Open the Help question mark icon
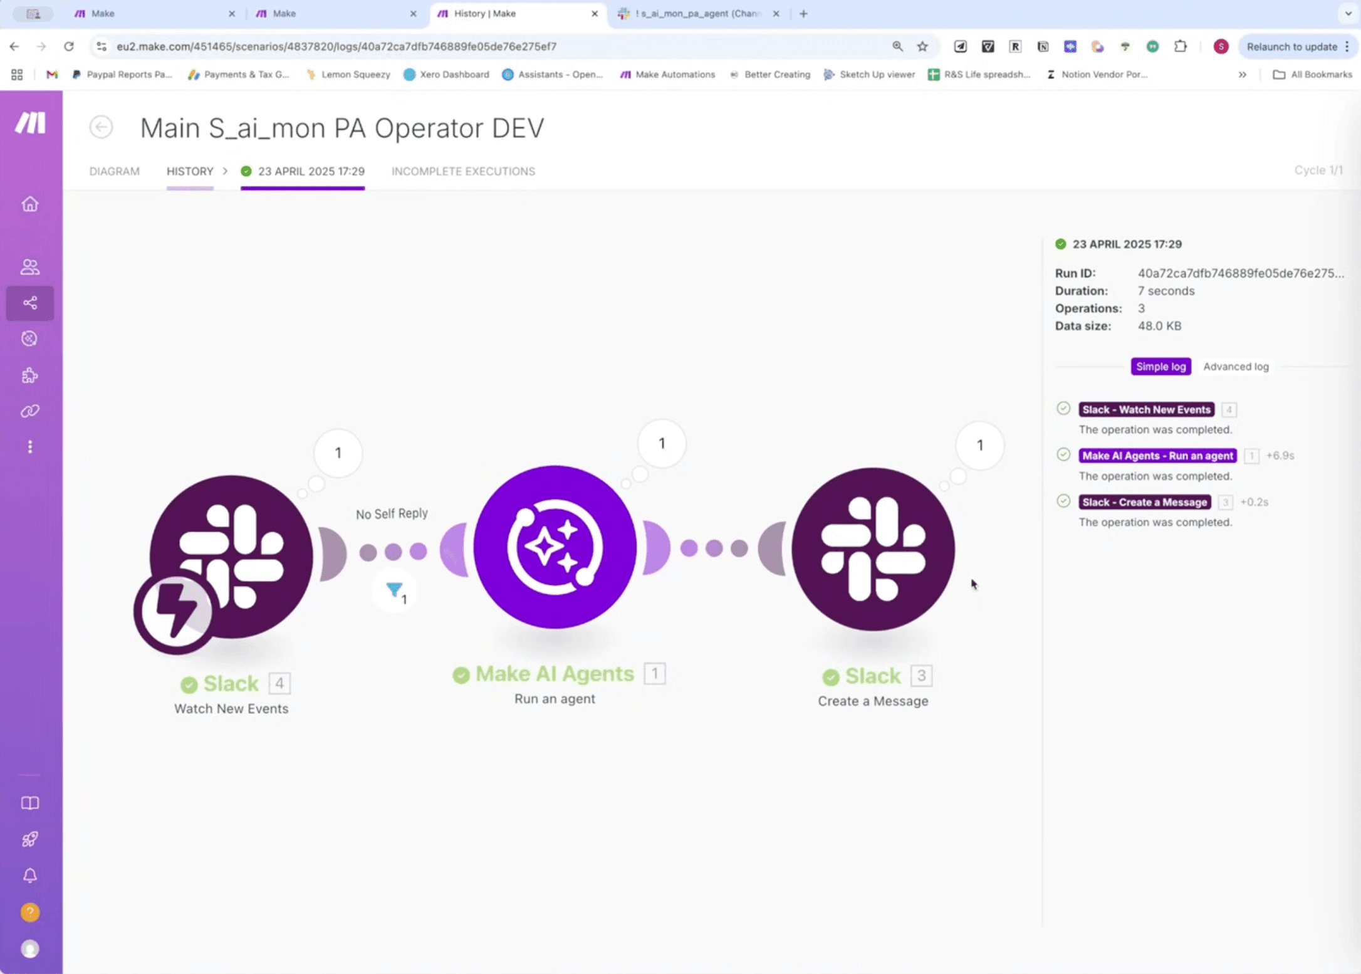The width and height of the screenshot is (1361, 974). click(x=30, y=912)
